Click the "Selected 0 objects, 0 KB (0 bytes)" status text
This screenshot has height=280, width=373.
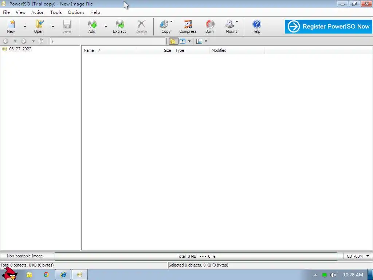click(199, 265)
